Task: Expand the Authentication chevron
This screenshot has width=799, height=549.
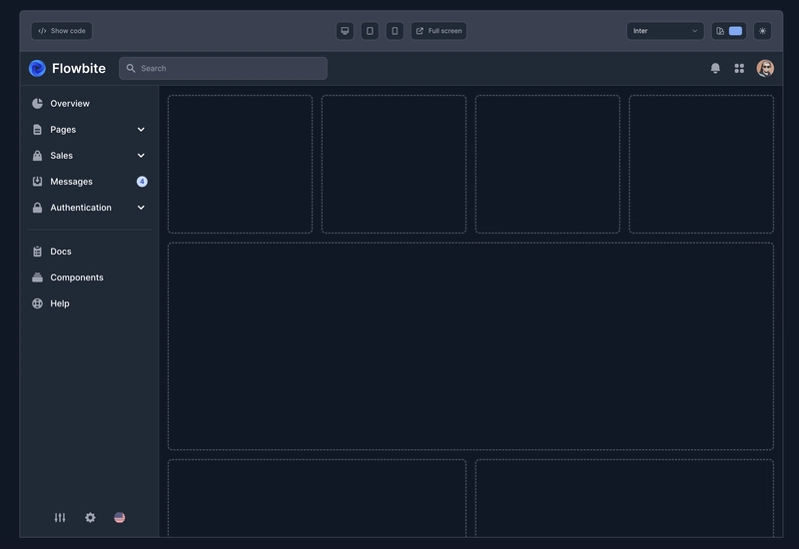Action: (141, 208)
